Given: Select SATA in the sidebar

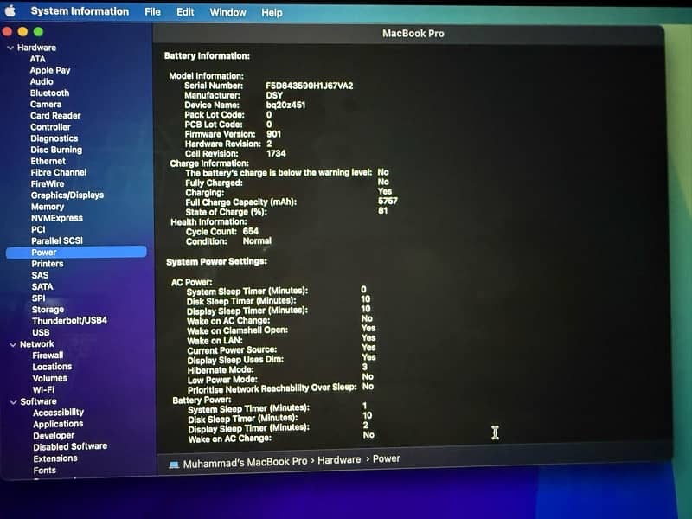Looking at the screenshot, I should [x=42, y=287].
